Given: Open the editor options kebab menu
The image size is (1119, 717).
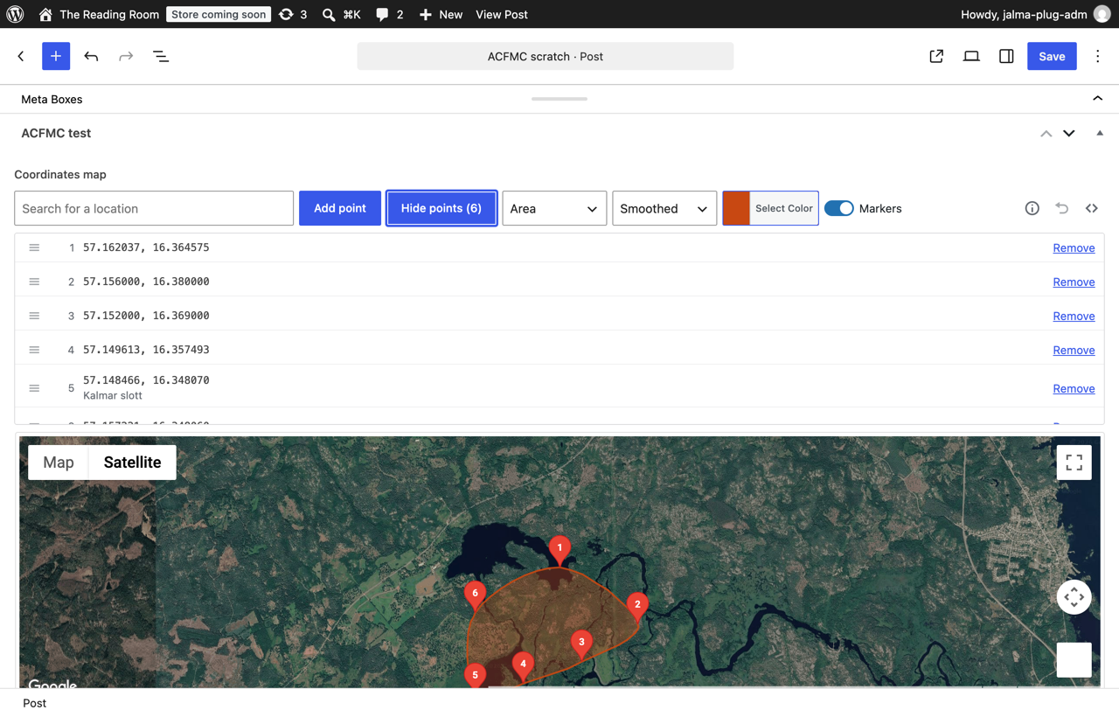Looking at the screenshot, I should coord(1098,56).
